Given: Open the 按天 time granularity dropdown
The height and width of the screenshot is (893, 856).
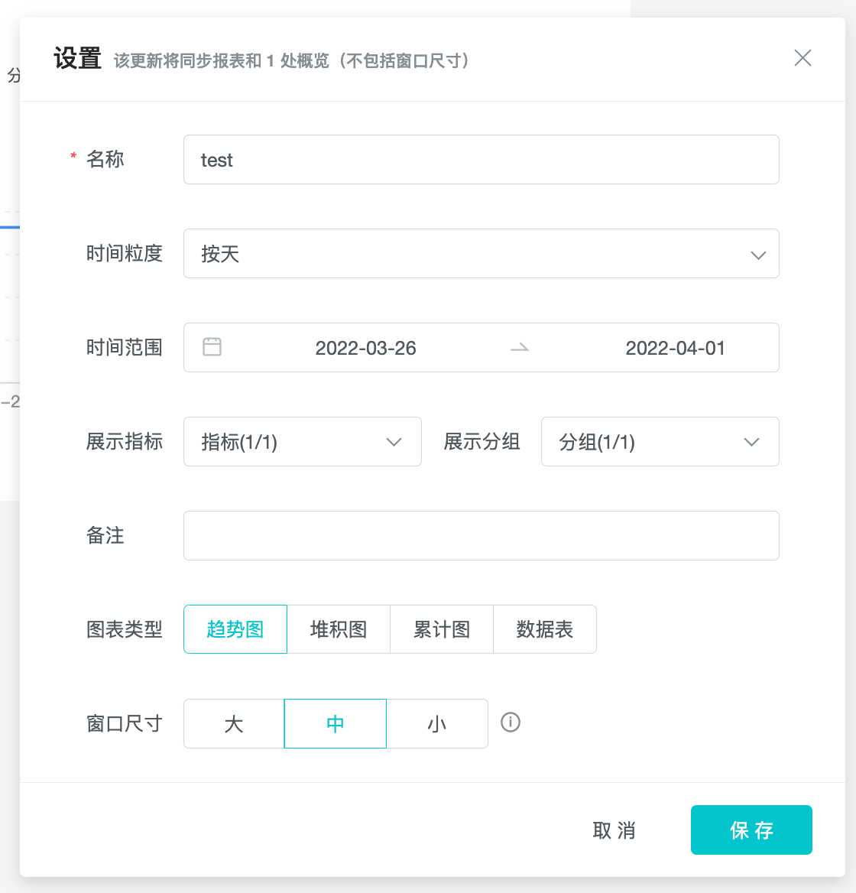Looking at the screenshot, I should (x=481, y=254).
